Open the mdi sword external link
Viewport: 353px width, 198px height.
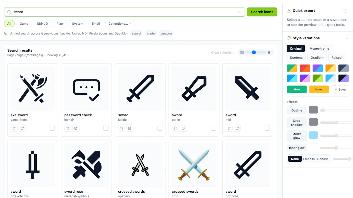(x=237, y=128)
